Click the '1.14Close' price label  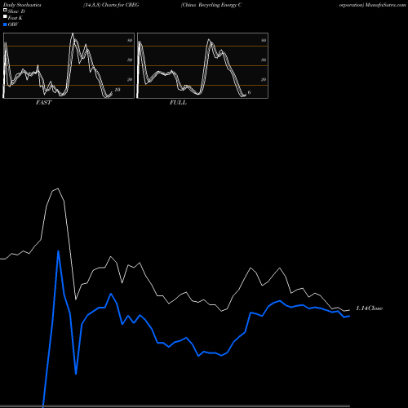(370, 308)
